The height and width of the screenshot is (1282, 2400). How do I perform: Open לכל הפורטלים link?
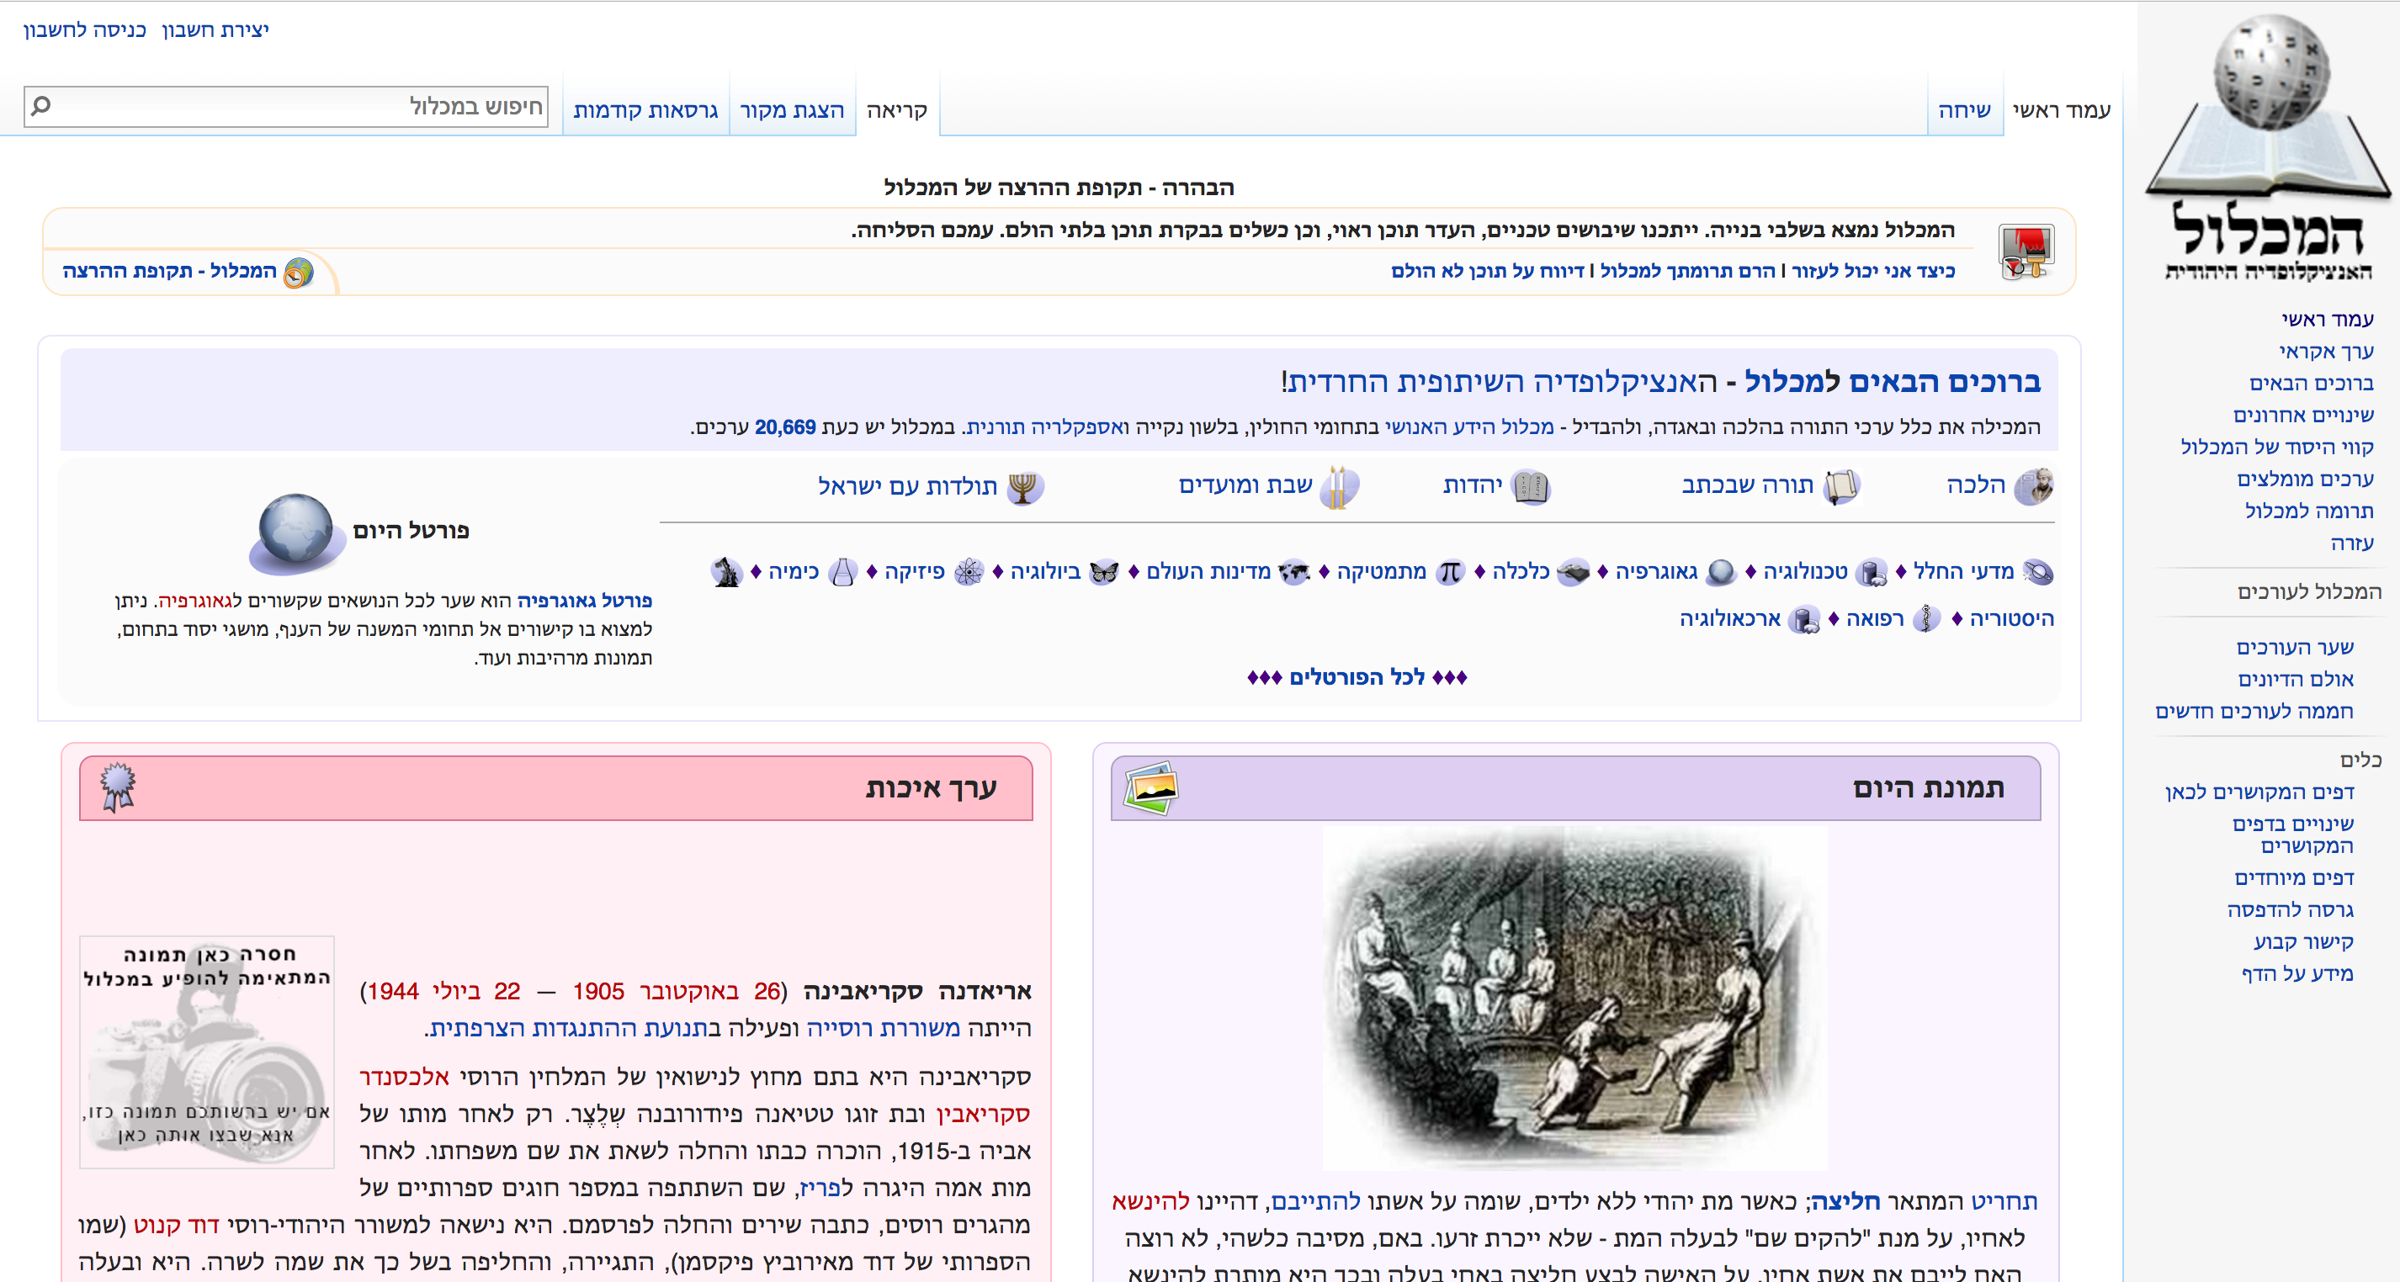pyautogui.click(x=1357, y=678)
